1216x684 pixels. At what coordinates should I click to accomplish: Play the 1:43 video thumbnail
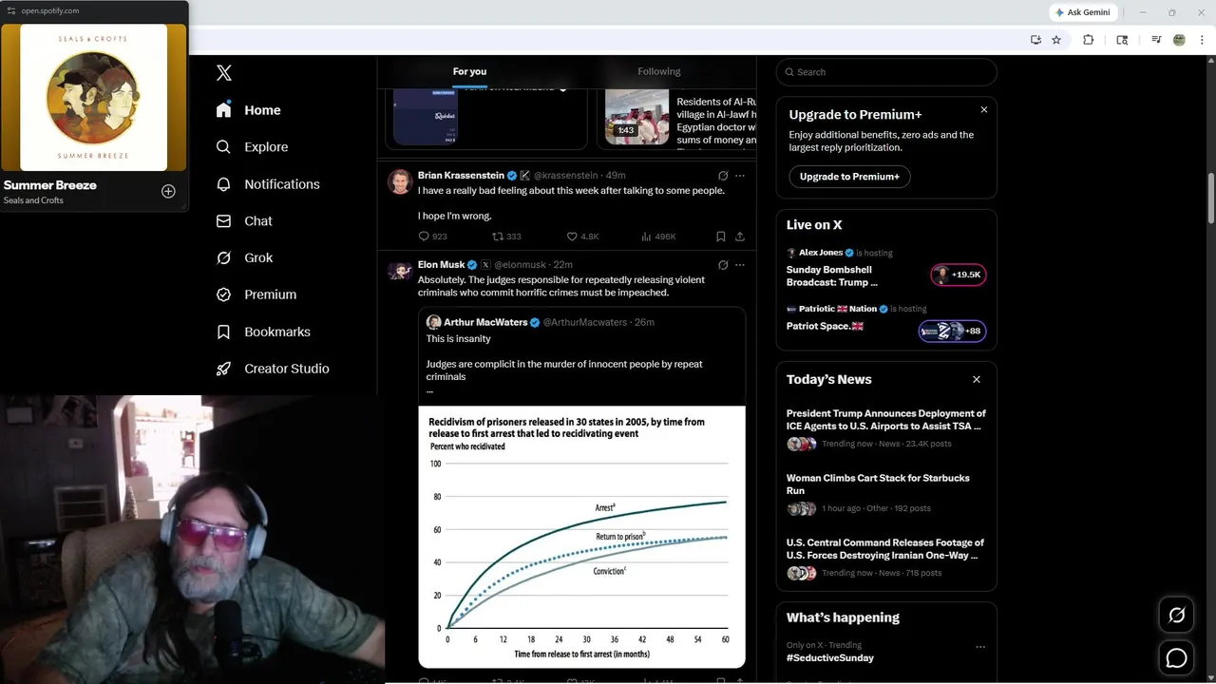[x=636, y=117]
